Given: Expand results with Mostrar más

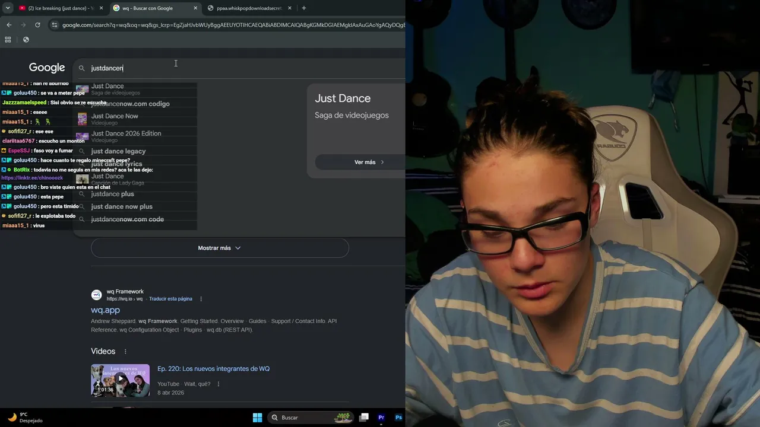Looking at the screenshot, I should point(220,248).
